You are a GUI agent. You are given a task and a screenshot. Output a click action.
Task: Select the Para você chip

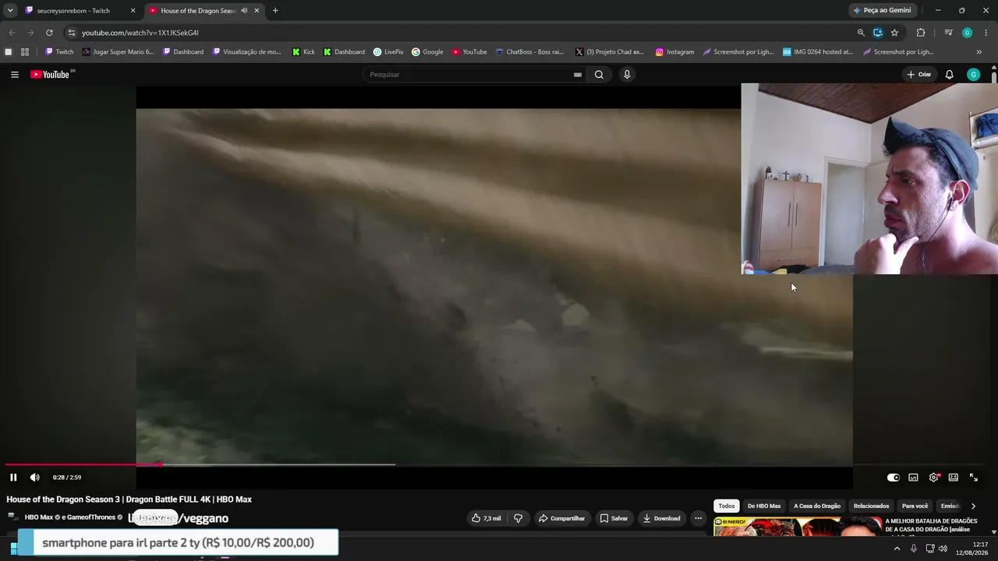[x=915, y=506]
